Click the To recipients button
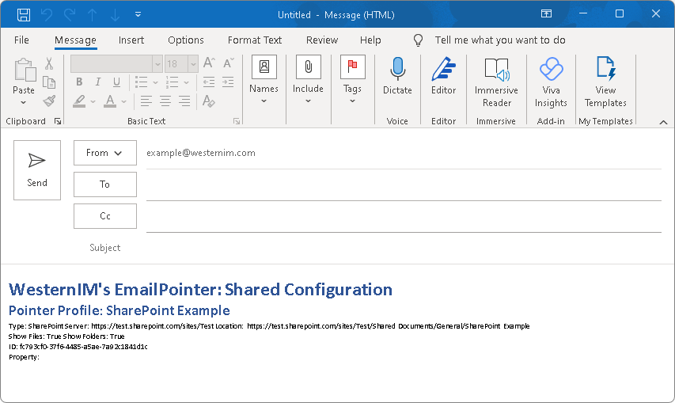This screenshot has width=675, height=403. click(x=105, y=184)
